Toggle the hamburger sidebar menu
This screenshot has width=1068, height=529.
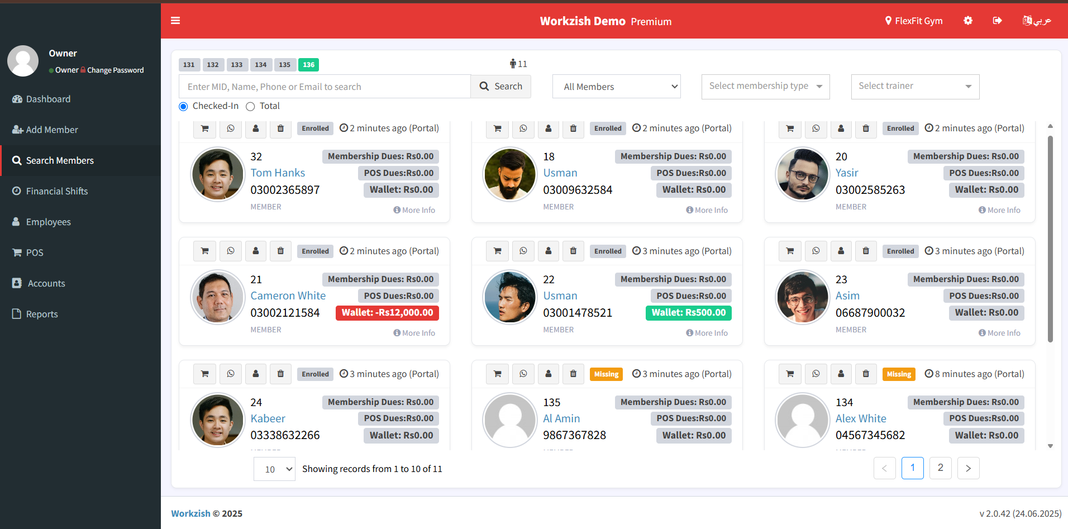(x=175, y=21)
